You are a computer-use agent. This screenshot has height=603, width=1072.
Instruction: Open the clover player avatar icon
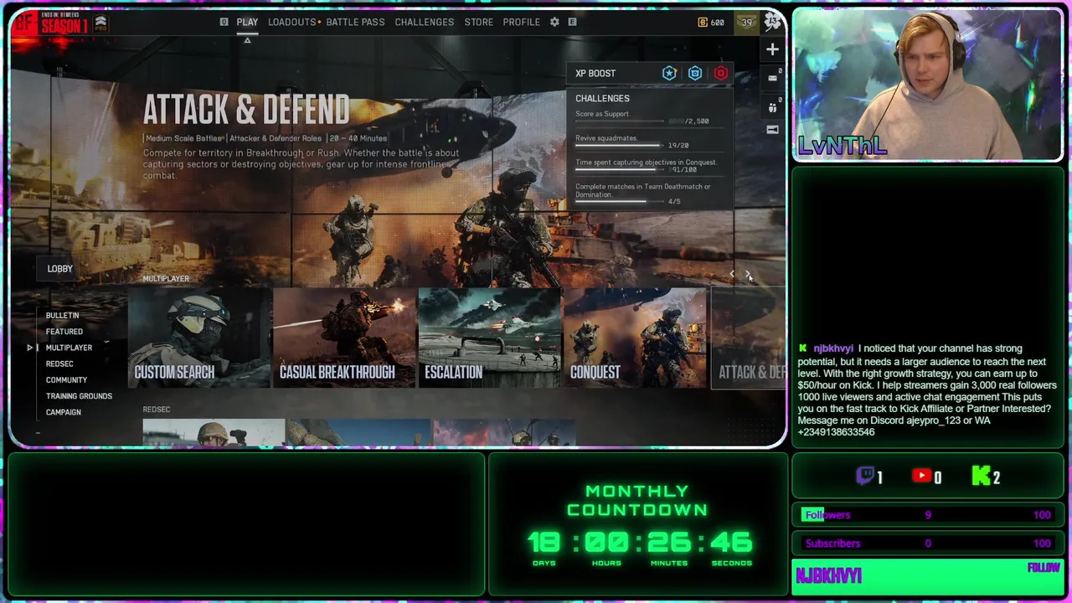click(772, 23)
